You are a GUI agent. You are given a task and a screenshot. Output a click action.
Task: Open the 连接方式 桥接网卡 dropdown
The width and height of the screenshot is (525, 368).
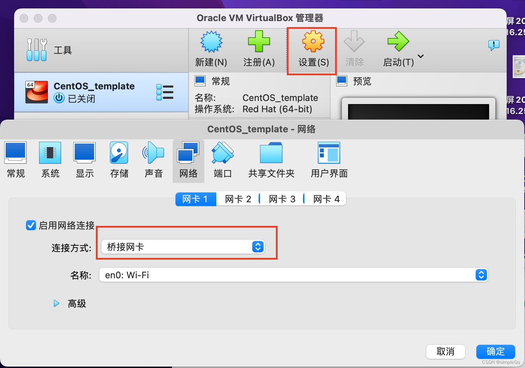183,247
